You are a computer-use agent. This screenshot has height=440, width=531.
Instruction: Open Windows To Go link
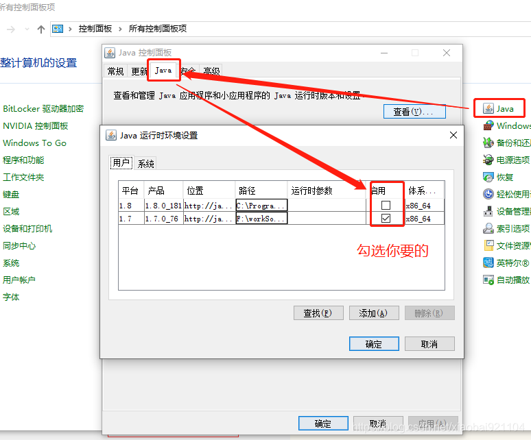pos(34,143)
